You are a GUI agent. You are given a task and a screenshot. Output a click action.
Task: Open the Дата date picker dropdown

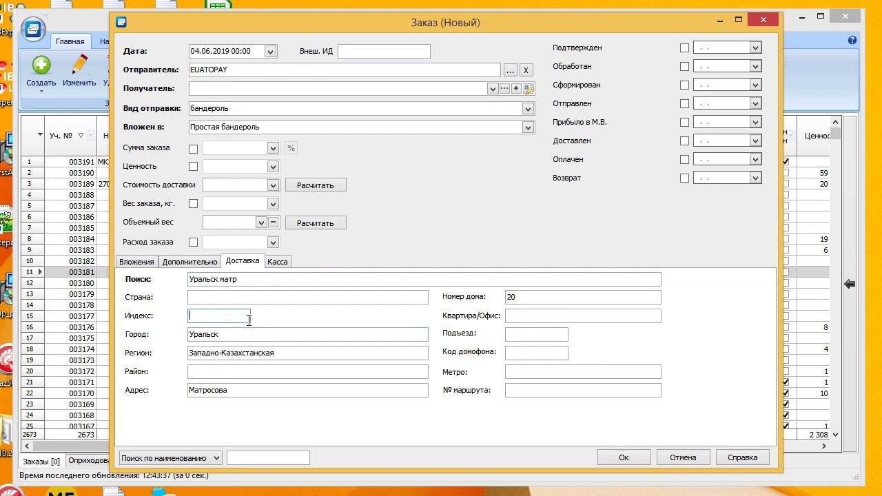(x=270, y=52)
